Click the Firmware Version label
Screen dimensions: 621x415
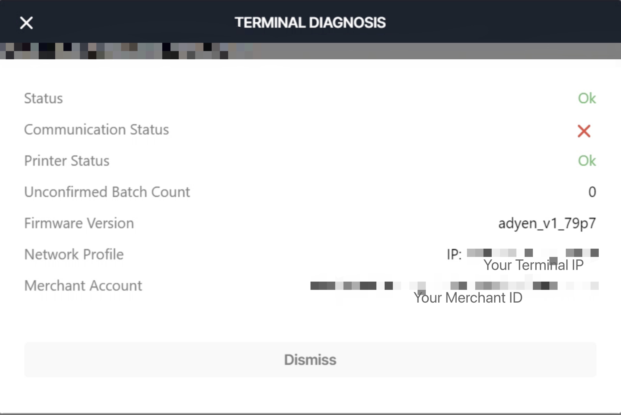(79, 224)
